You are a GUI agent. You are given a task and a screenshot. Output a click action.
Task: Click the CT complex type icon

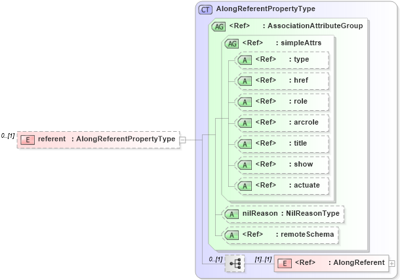tap(205, 10)
